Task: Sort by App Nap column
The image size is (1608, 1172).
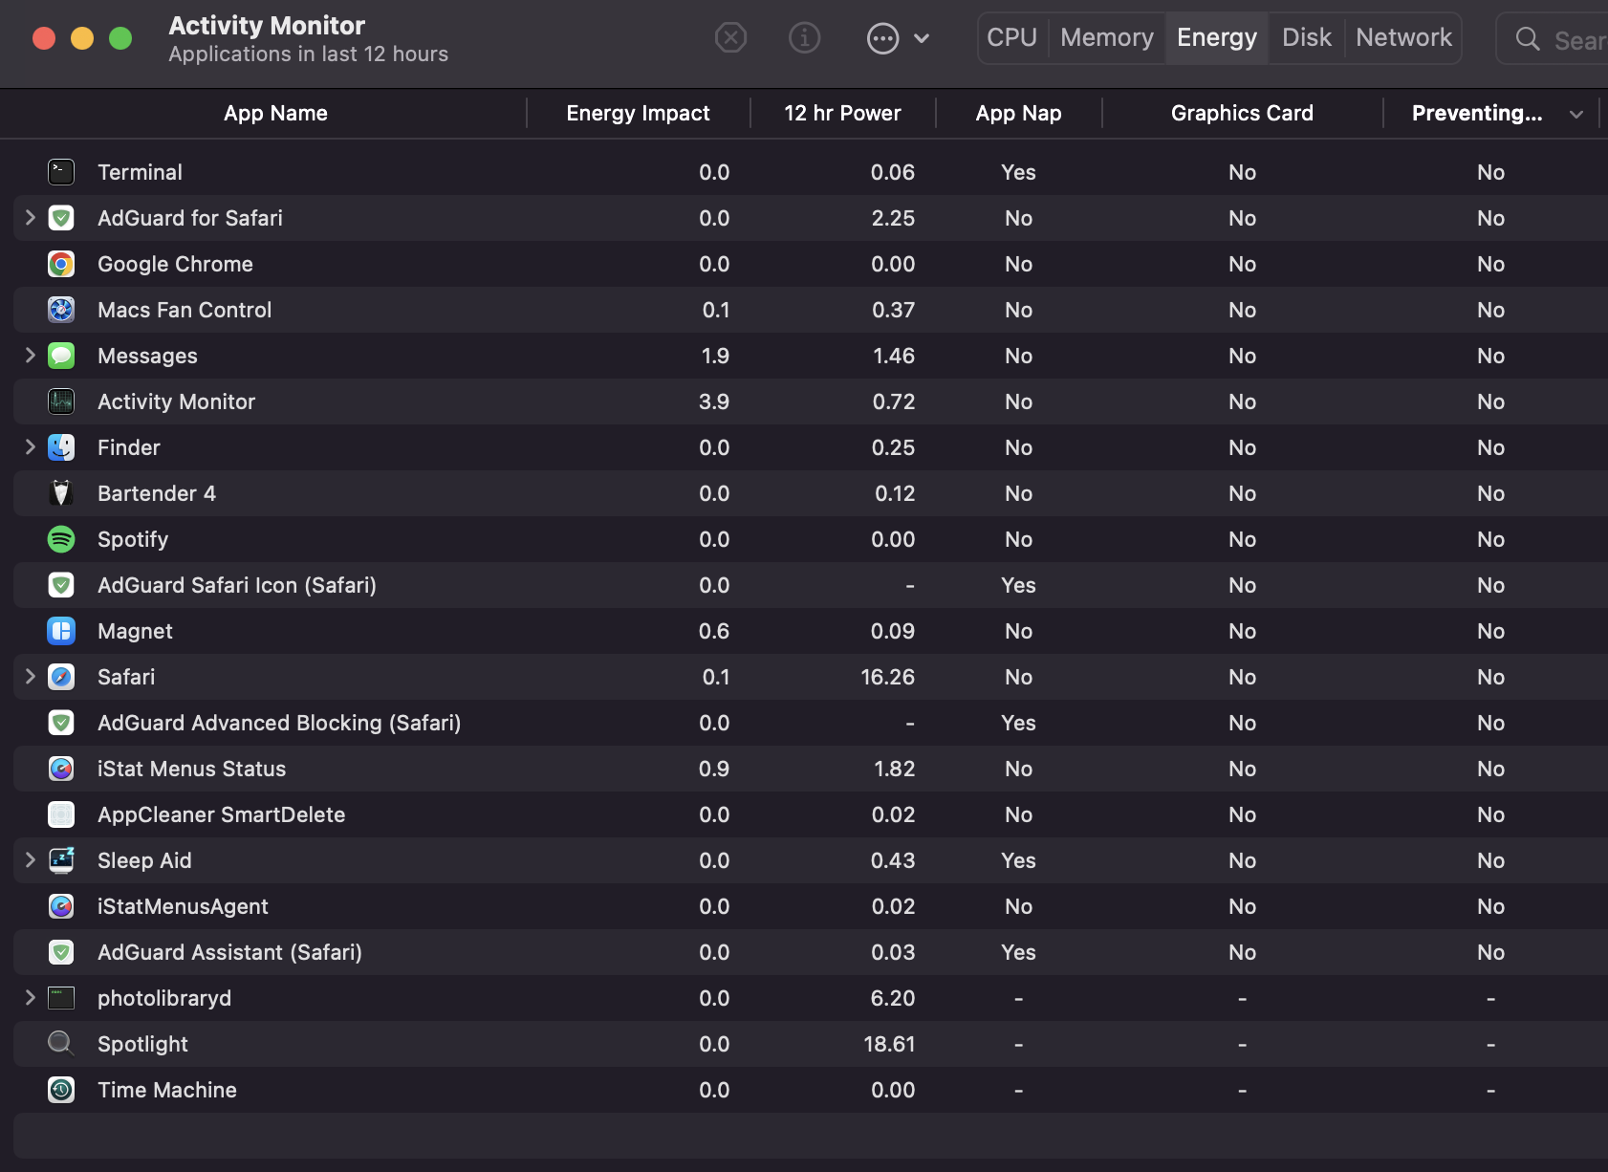Action: pyautogui.click(x=1019, y=114)
